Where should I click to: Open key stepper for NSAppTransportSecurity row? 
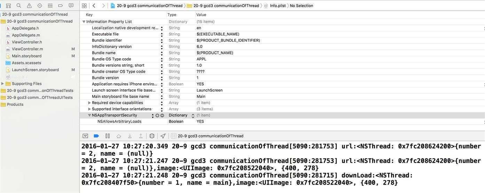point(152,115)
